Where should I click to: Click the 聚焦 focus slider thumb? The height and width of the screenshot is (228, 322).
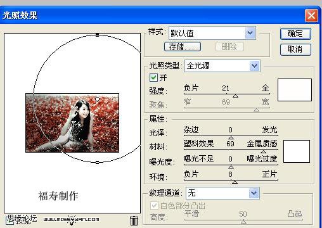point(256,110)
